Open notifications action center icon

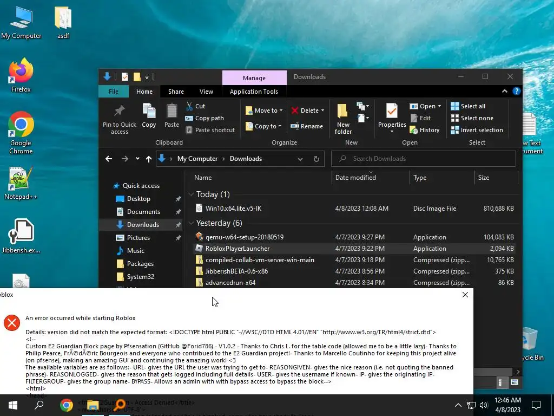pyautogui.click(x=536, y=405)
